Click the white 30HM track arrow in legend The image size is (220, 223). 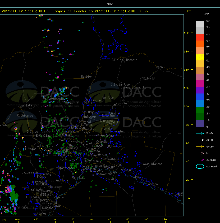200,140
